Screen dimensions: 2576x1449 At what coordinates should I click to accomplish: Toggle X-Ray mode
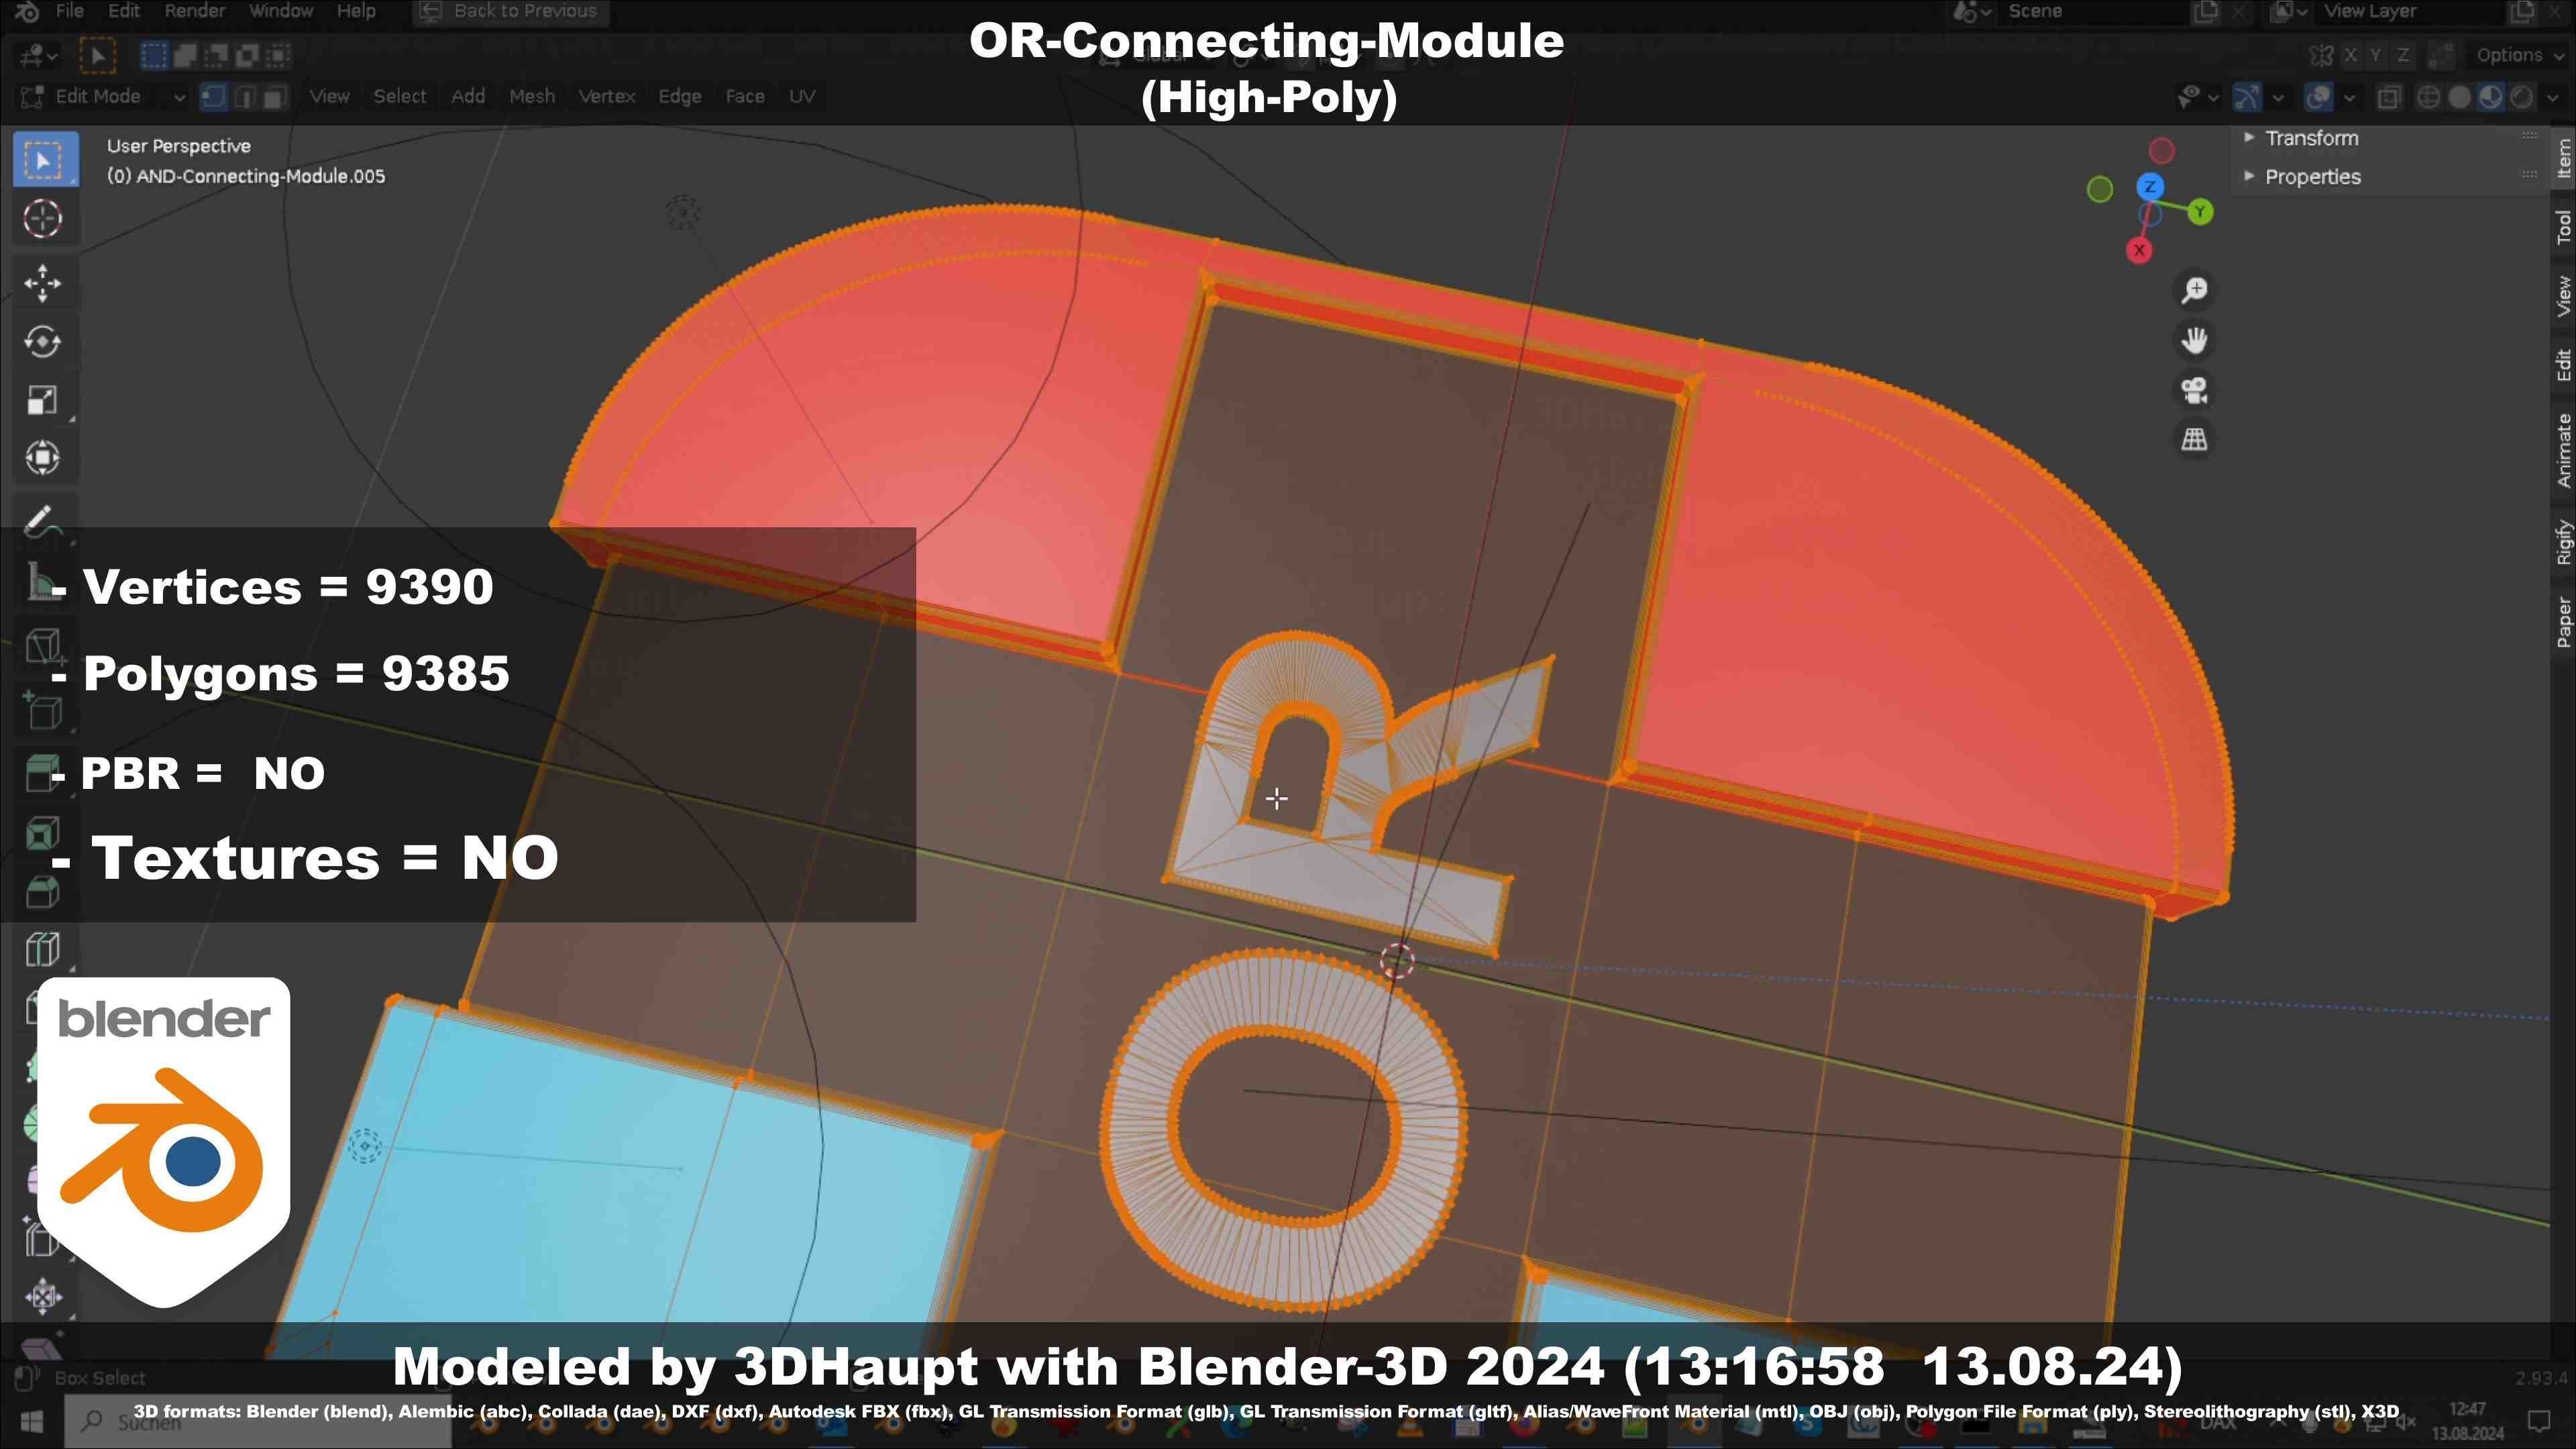pos(2389,97)
